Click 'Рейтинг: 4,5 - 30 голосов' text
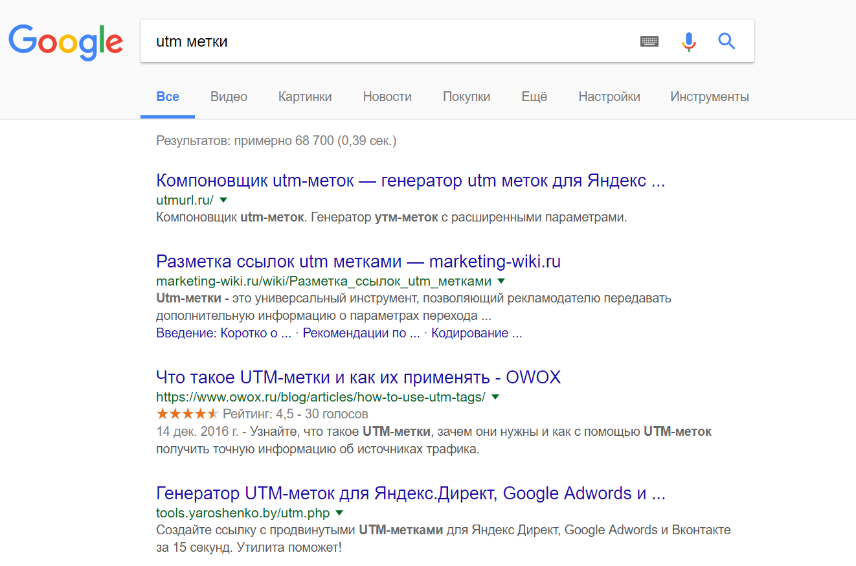Screen dimensions: 856x566 coord(295,414)
